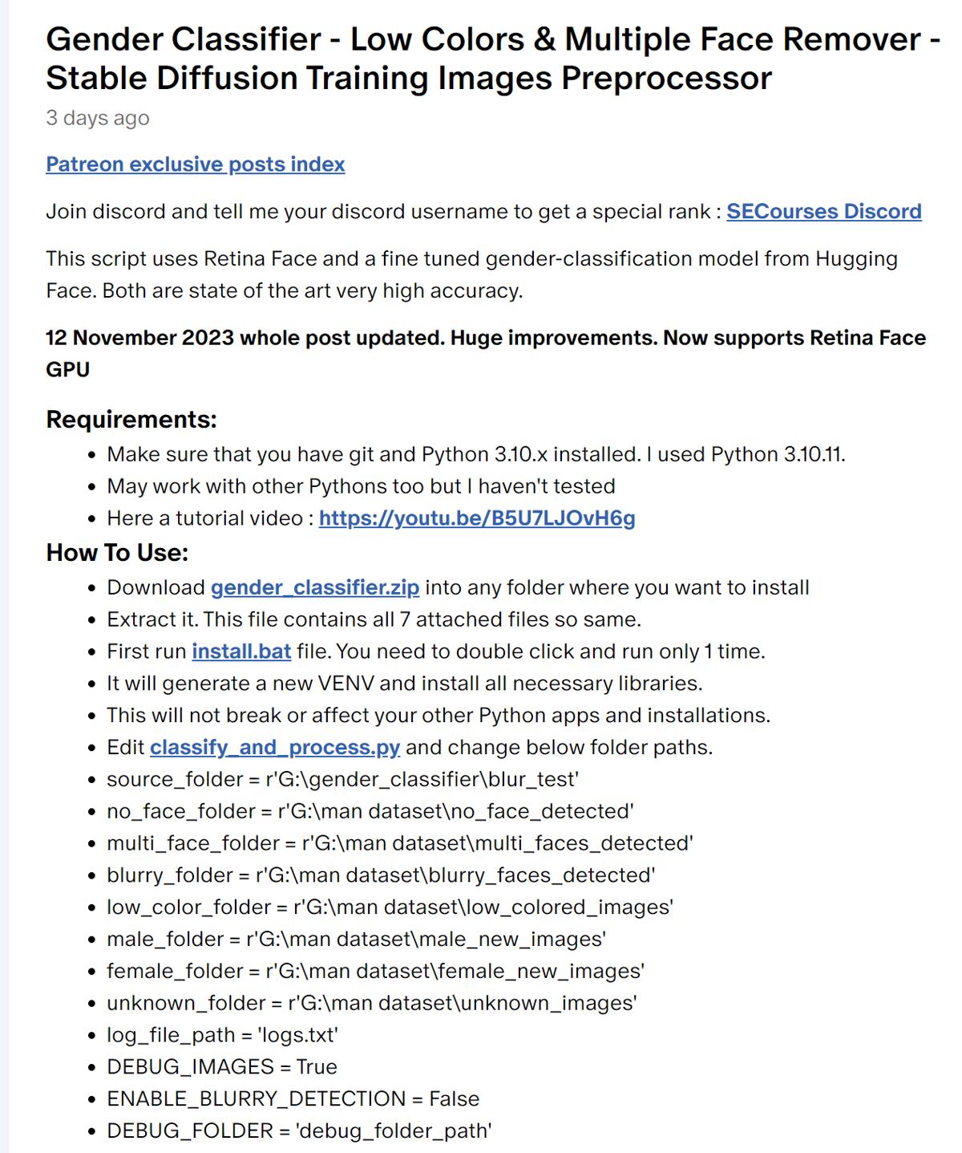The height and width of the screenshot is (1153, 962).
Task: Click the Gender Classifier post title
Action: pos(492,59)
